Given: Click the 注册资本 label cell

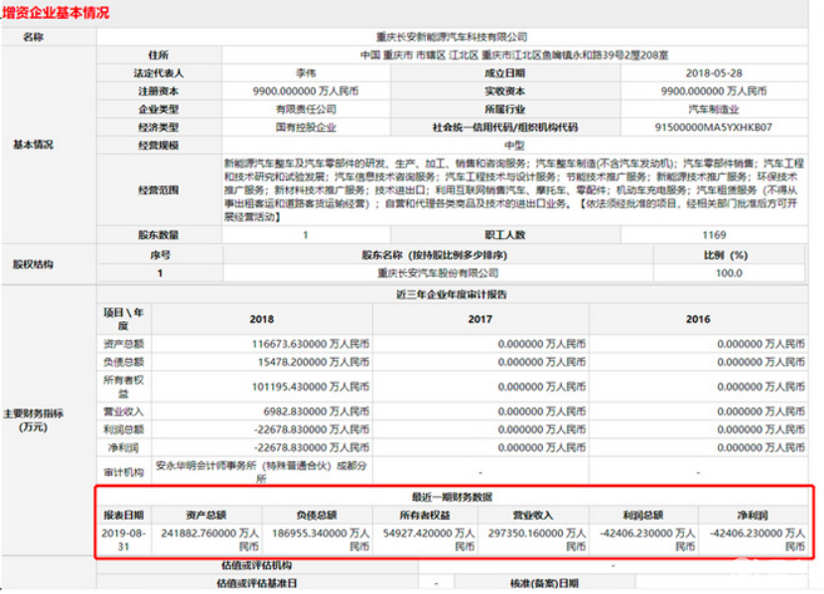Looking at the screenshot, I should (158, 91).
